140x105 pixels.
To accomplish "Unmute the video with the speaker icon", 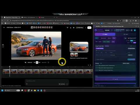I will (x=25, y=62).
